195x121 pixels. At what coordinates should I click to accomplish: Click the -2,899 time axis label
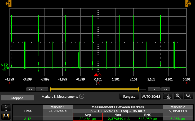click(45, 79)
